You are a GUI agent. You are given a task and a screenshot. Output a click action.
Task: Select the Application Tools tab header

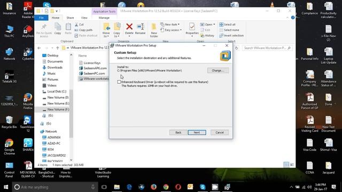click(104, 12)
